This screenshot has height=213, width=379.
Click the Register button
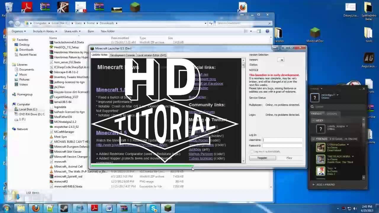point(262,158)
